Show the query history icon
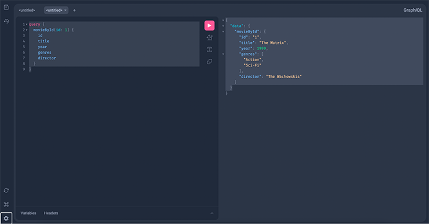The image size is (429, 224). (x=6, y=21)
